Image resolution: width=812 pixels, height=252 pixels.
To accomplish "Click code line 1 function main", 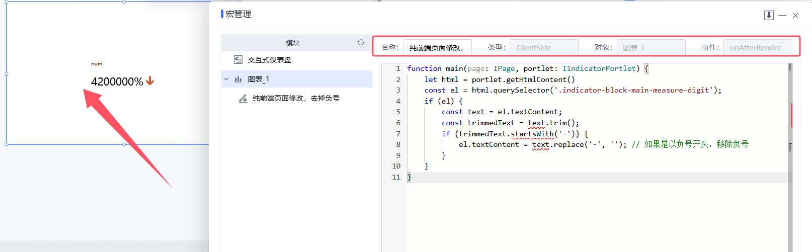I will (528, 68).
